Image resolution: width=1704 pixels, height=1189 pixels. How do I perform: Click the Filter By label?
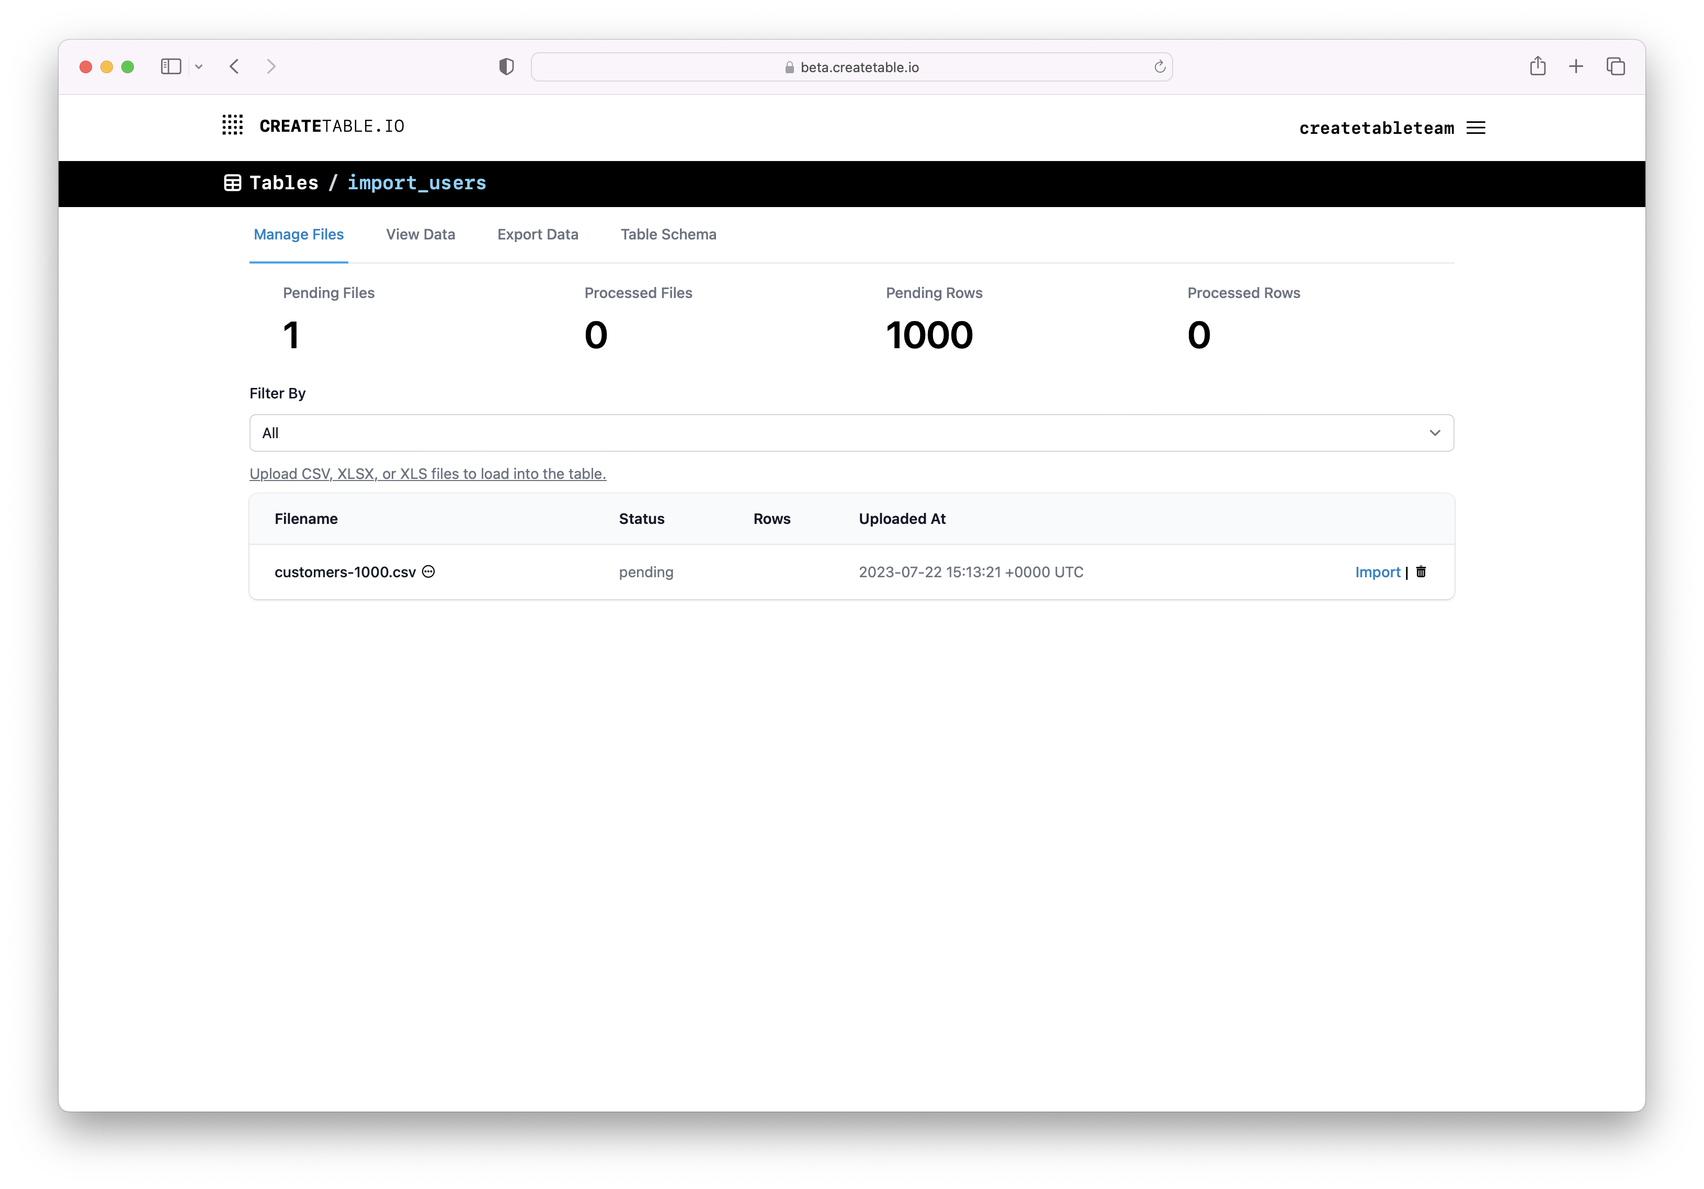click(x=277, y=393)
